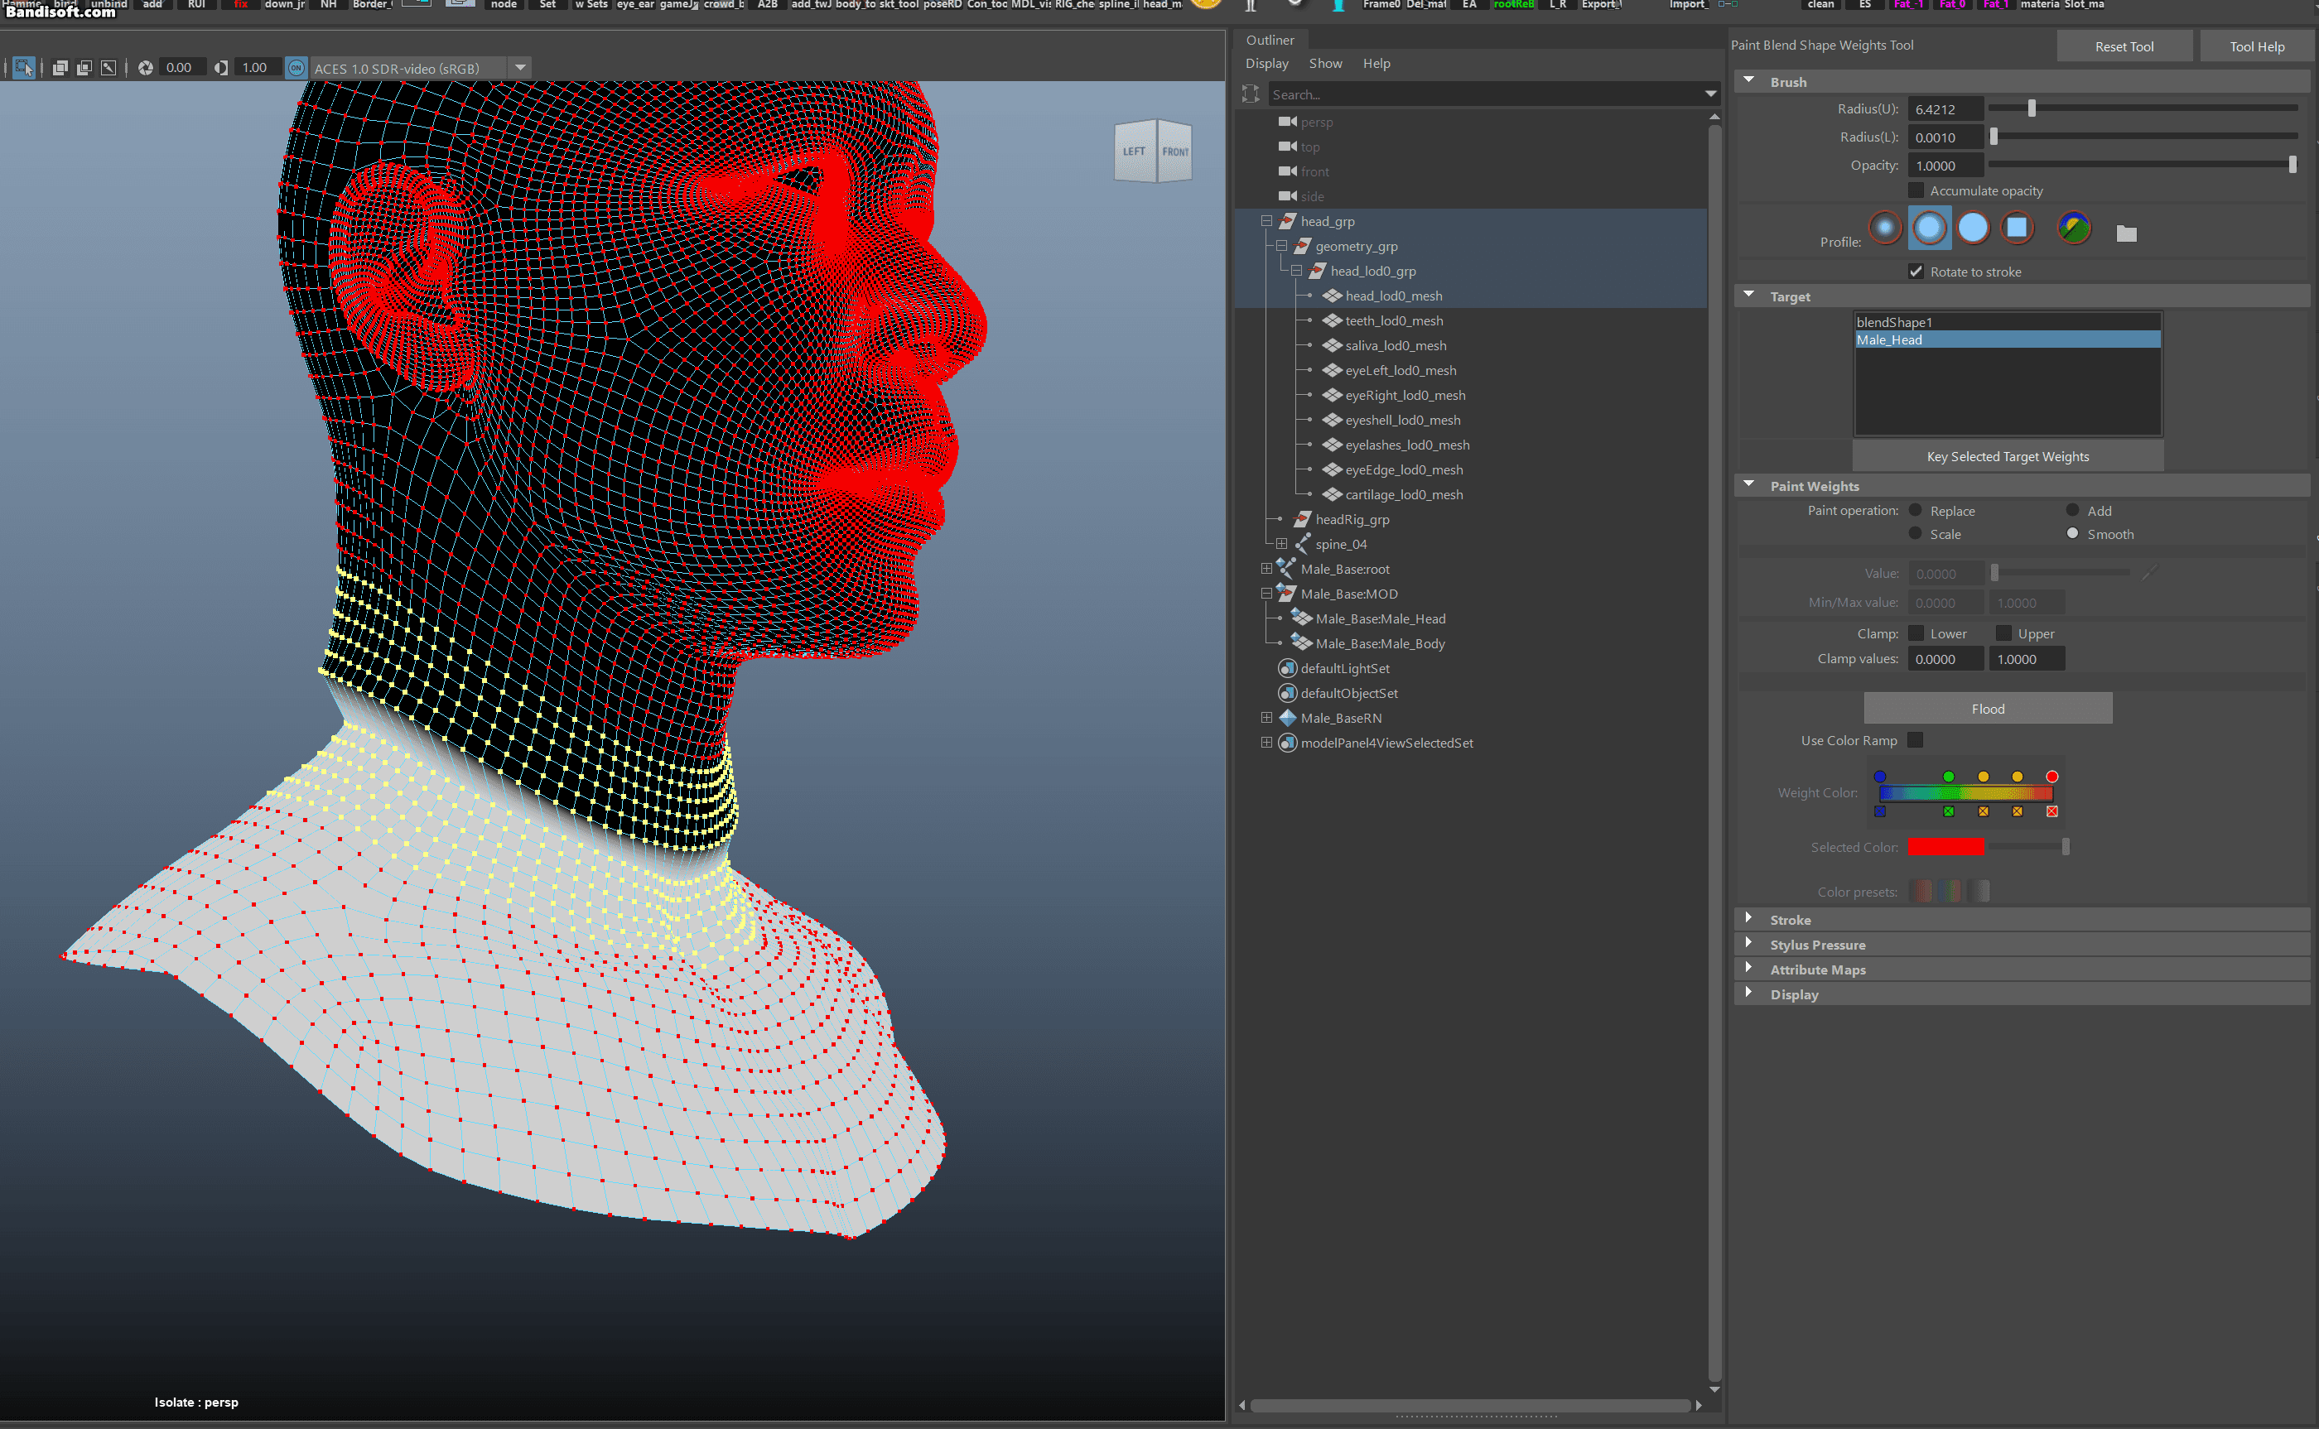
Task: Open the Outliner Display menu
Action: pos(1267,63)
